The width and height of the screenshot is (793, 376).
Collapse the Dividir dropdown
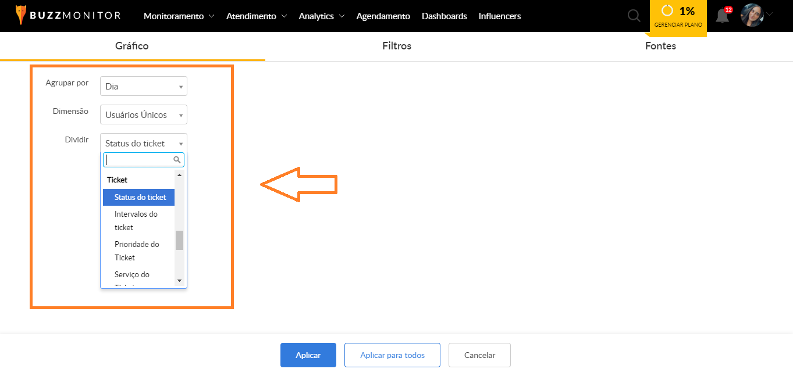pyautogui.click(x=144, y=144)
